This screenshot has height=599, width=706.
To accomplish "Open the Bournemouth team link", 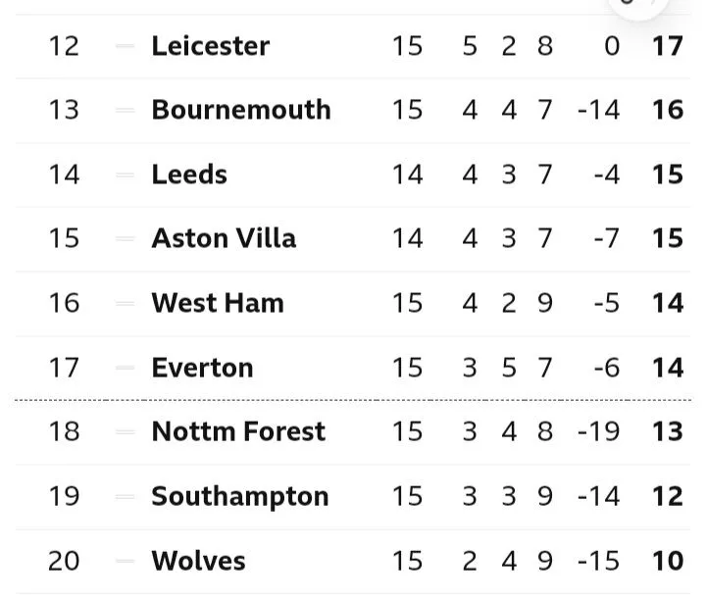I will point(240,110).
